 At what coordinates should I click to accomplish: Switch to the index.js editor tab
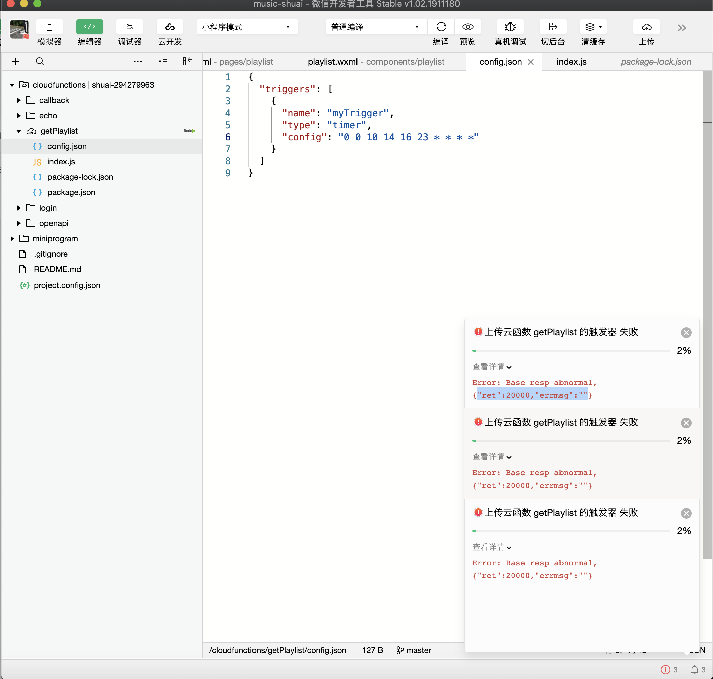571,62
